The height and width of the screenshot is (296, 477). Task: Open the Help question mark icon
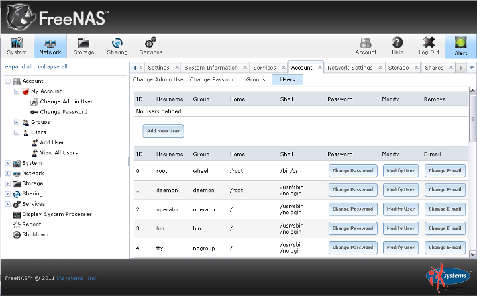click(x=397, y=46)
